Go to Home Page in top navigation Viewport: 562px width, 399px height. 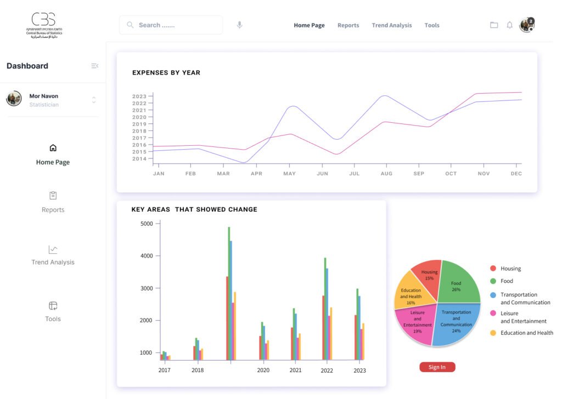[309, 25]
